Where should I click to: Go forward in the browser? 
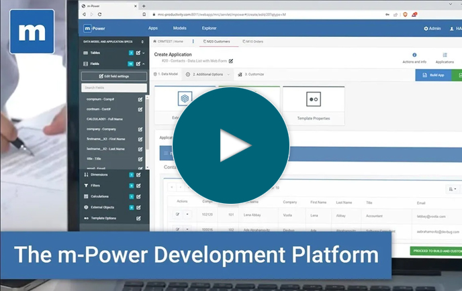[92, 15]
